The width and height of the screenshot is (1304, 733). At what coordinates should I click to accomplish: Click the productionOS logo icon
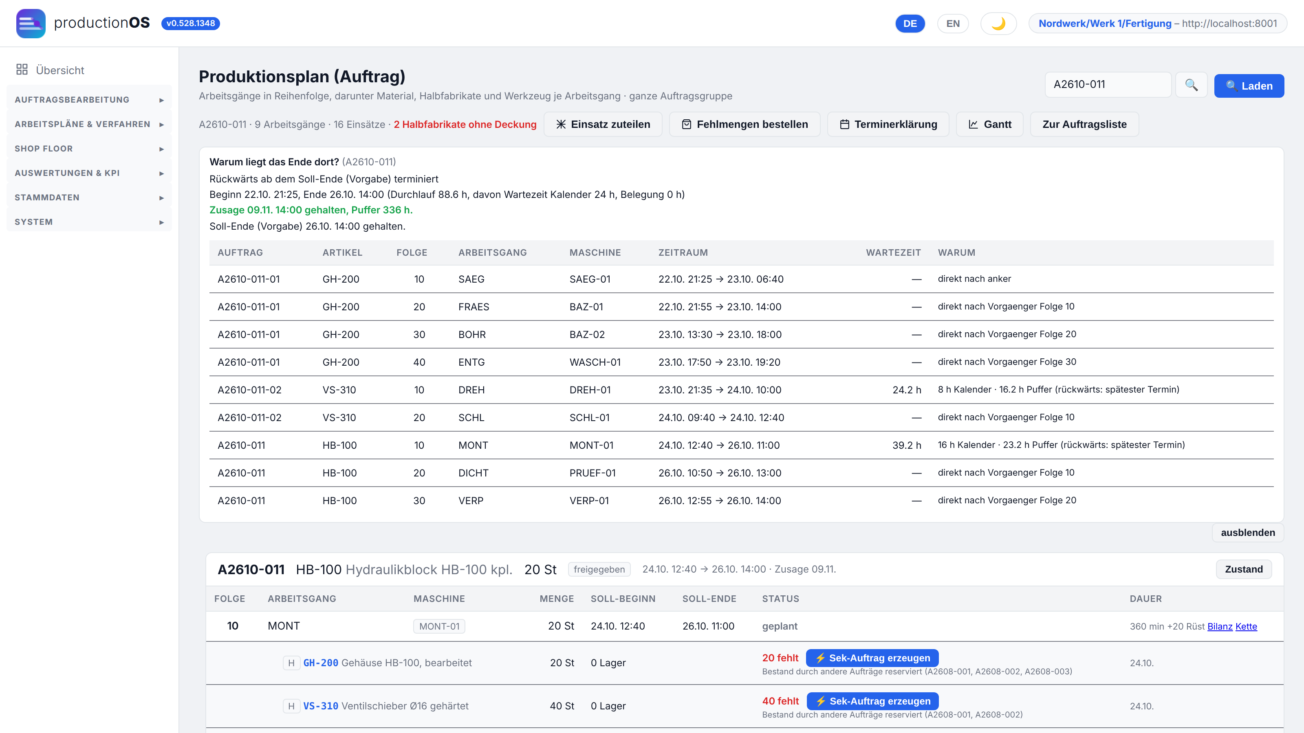point(31,23)
